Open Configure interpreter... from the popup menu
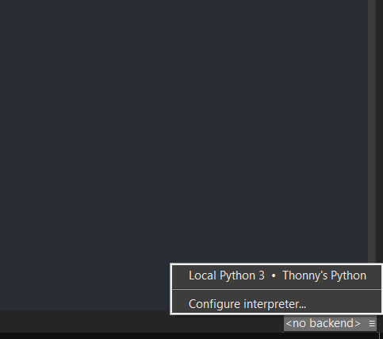 [x=277, y=302]
